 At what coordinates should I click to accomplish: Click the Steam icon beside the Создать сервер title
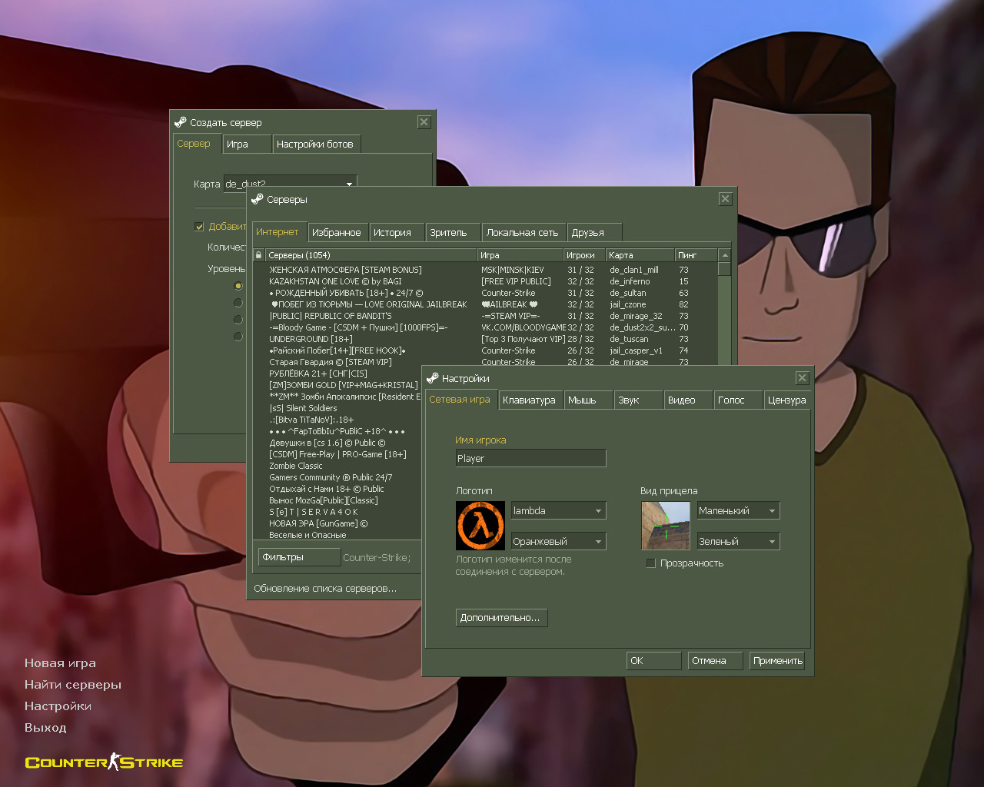coord(181,122)
